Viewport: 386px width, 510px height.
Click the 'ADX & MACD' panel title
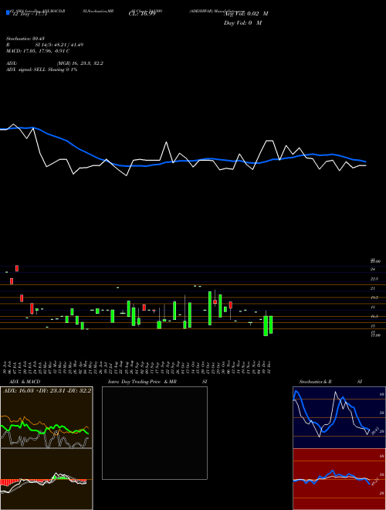pos(25,382)
